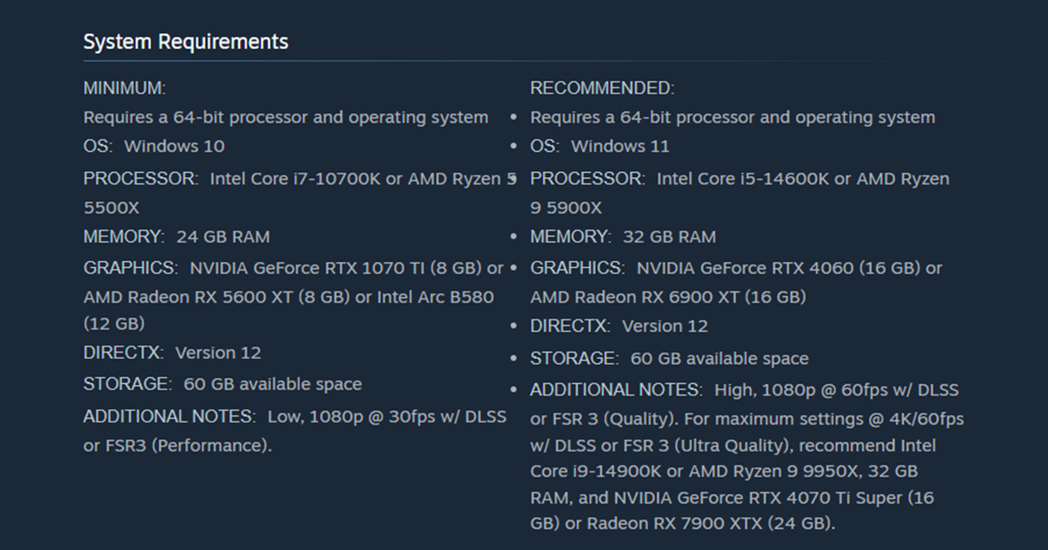Select the RECOMMENDED column label
The image size is (1048, 550).
[603, 88]
